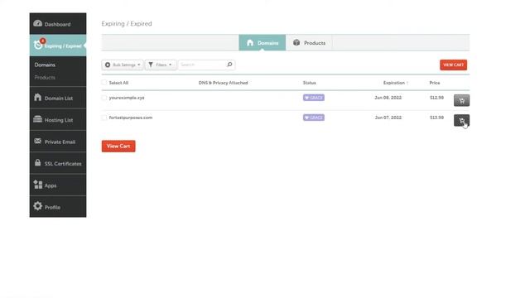The height and width of the screenshot is (298, 530).
Task: Check the yourexample.xyz row checkbox
Action: click(x=104, y=98)
